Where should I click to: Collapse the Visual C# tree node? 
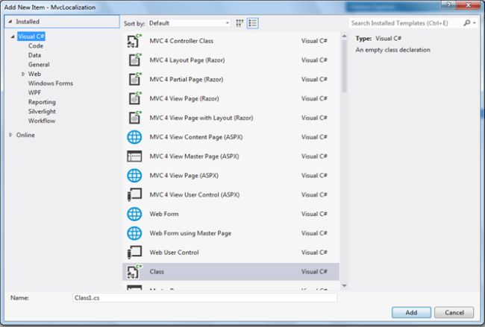pos(13,36)
